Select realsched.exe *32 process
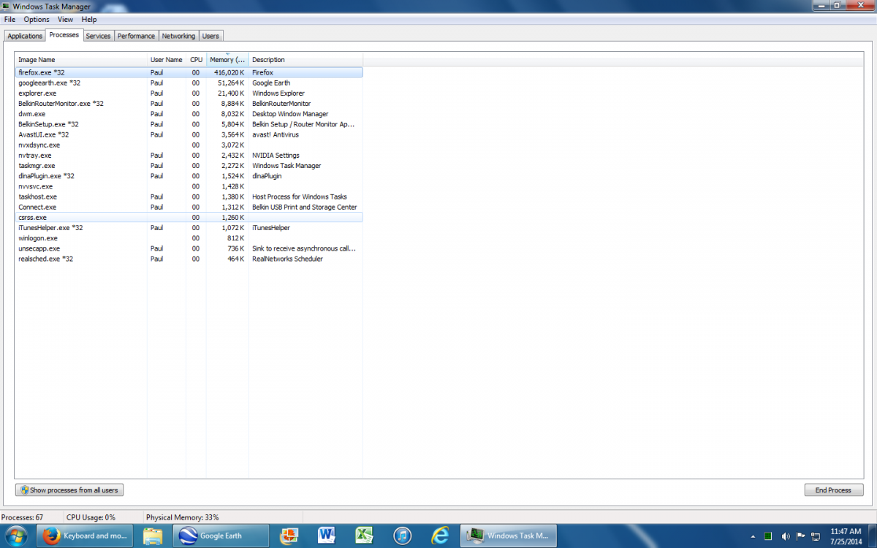 189,259
